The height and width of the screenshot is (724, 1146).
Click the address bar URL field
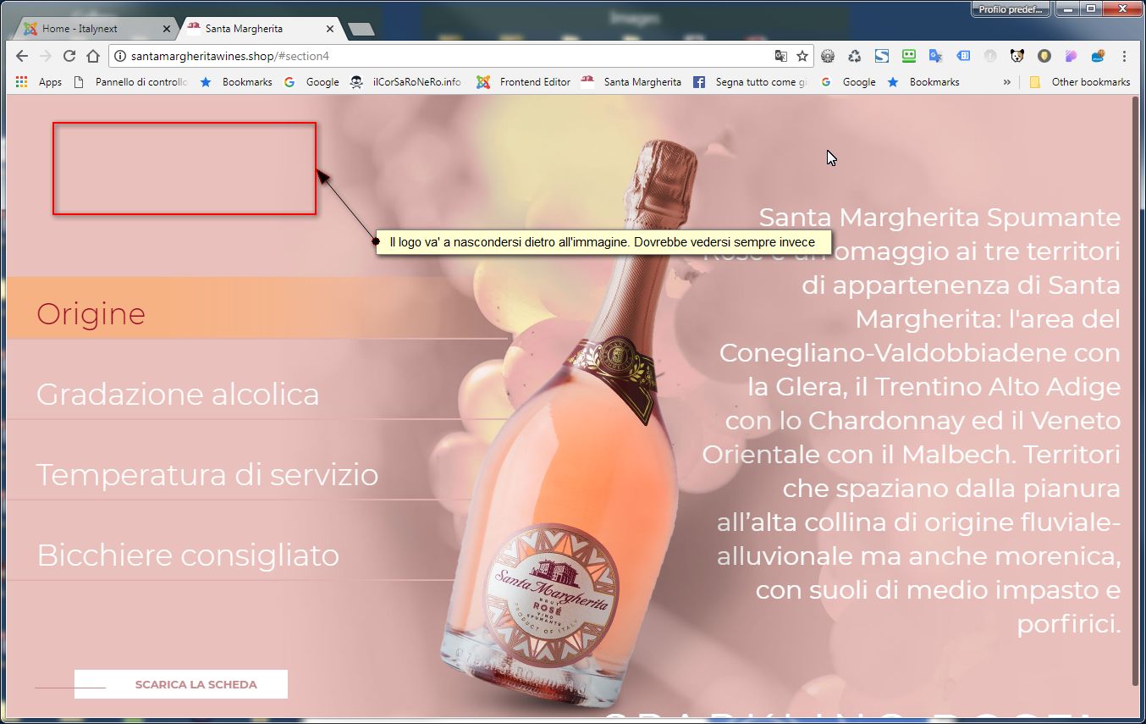pyautogui.click(x=449, y=56)
